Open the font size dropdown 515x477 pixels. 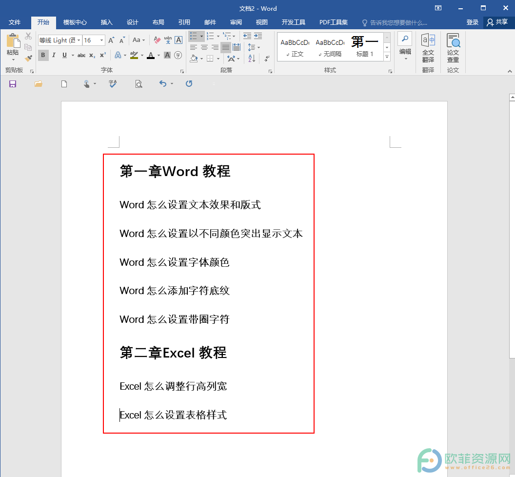coord(102,40)
